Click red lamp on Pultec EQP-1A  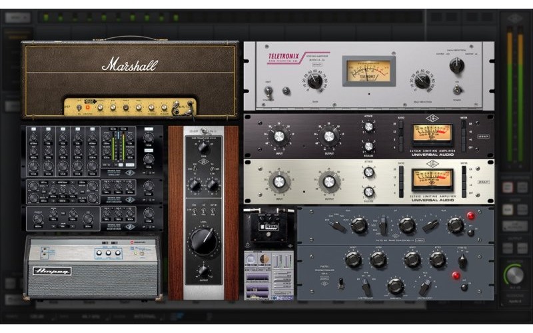tap(456, 275)
